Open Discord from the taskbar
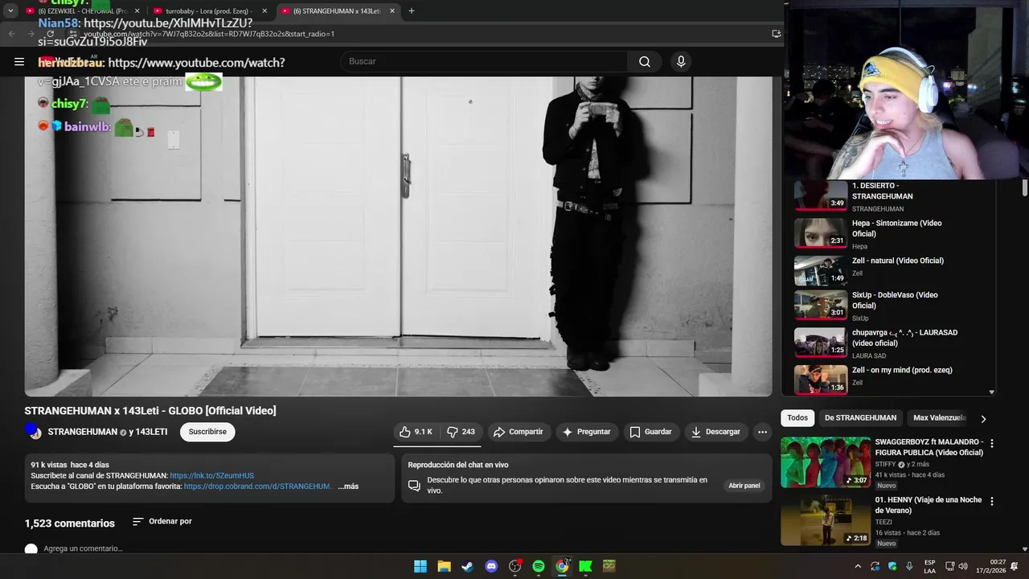 click(x=491, y=566)
